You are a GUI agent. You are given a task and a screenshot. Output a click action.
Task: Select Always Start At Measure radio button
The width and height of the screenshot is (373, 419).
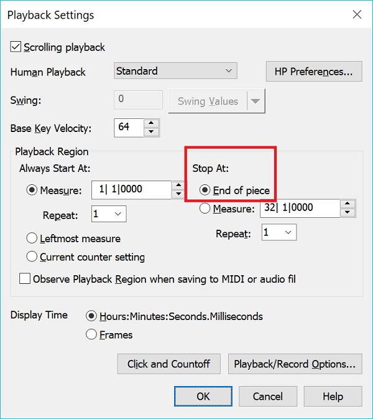tap(32, 191)
